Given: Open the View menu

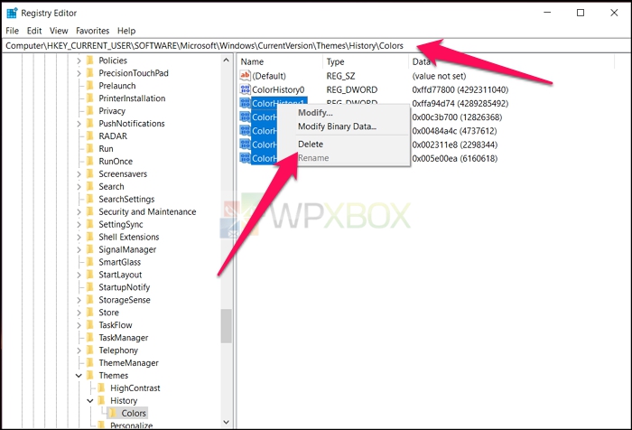Looking at the screenshot, I should [x=59, y=31].
